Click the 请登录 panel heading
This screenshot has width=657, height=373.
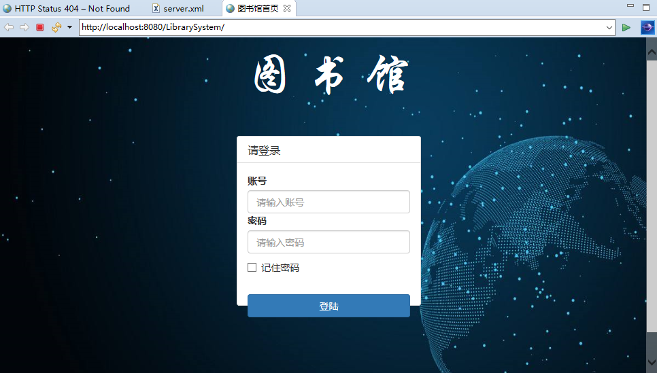[x=264, y=151]
